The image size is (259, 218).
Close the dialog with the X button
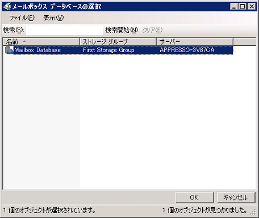(252, 7)
